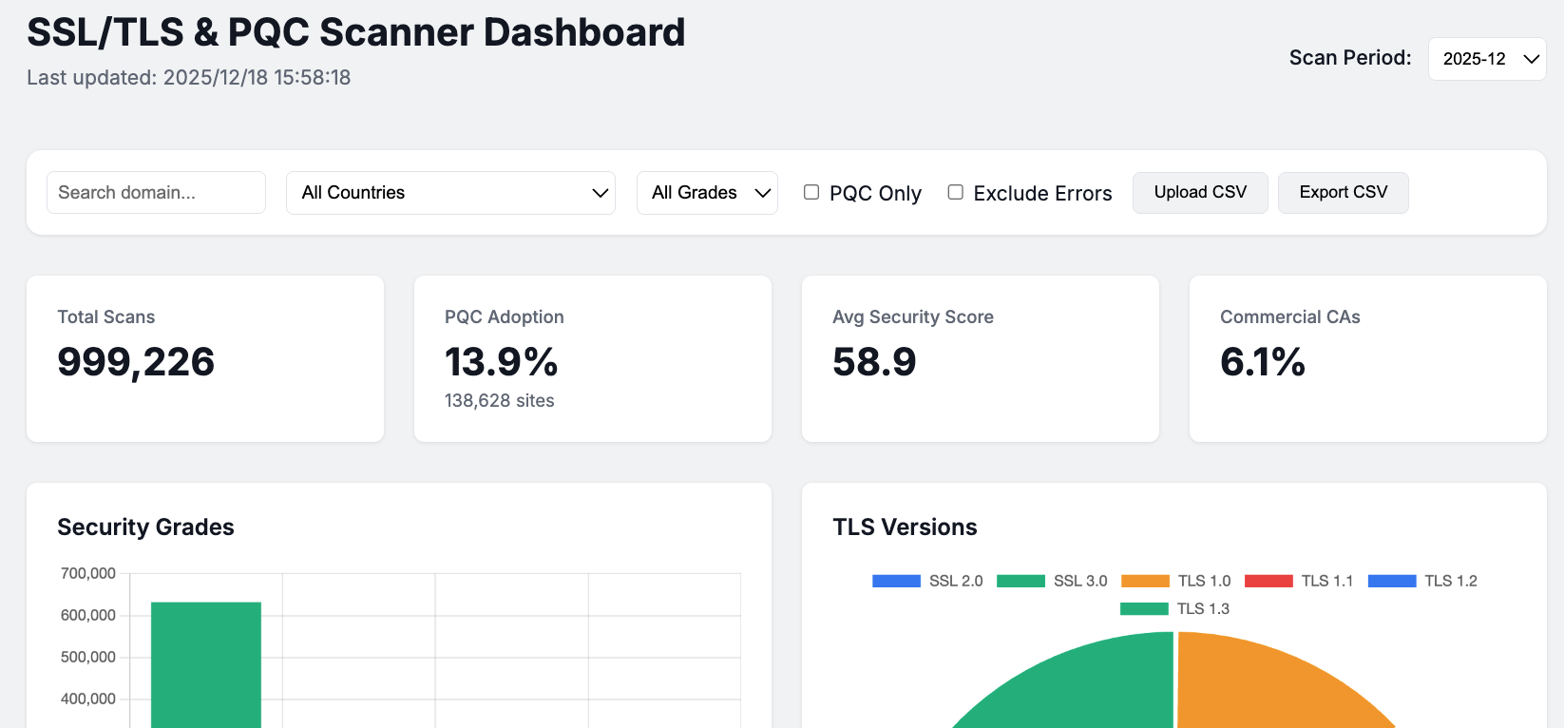Click the Total Scans card
This screenshot has width=1564, height=728.
point(204,358)
